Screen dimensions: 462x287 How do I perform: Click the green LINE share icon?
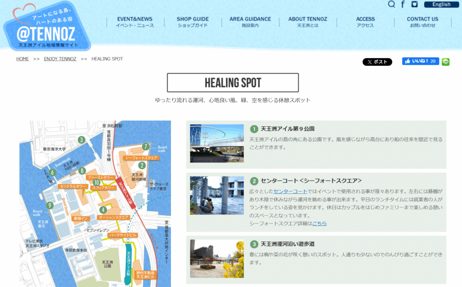(x=446, y=62)
